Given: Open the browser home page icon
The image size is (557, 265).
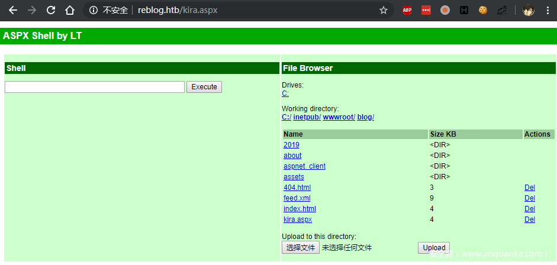Looking at the screenshot, I should click(x=70, y=10).
